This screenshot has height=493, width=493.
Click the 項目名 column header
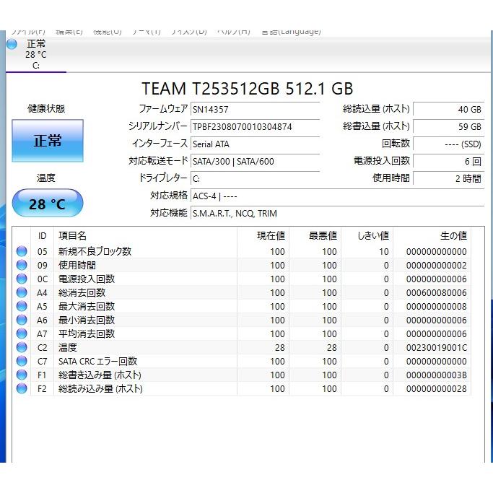coord(145,236)
